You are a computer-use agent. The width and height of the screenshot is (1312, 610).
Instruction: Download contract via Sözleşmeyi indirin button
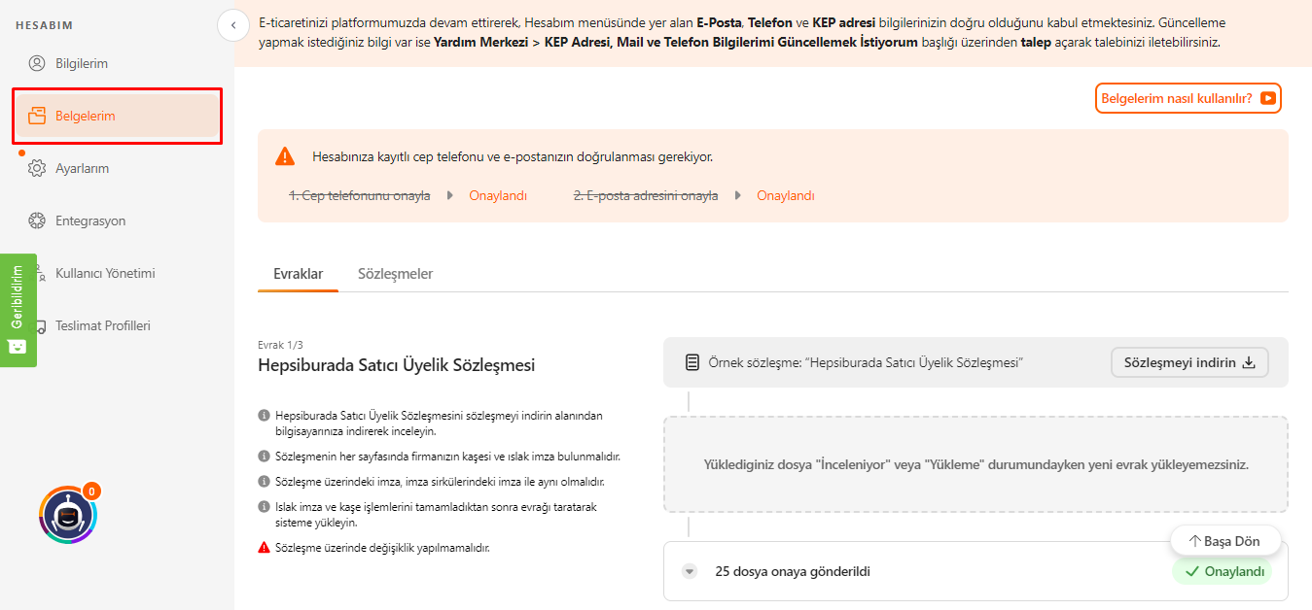point(1188,362)
